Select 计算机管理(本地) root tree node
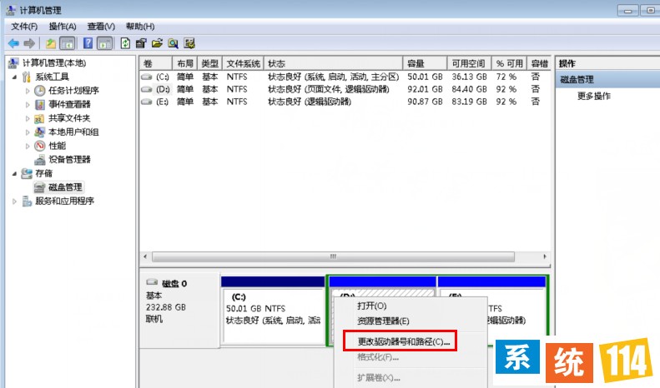The width and height of the screenshot is (660, 388). tap(54, 63)
